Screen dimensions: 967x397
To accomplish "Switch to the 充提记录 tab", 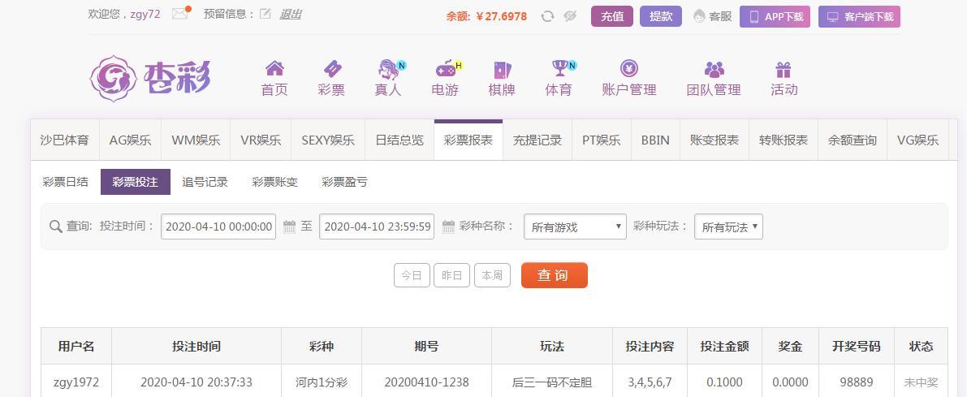I will (x=537, y=140).
